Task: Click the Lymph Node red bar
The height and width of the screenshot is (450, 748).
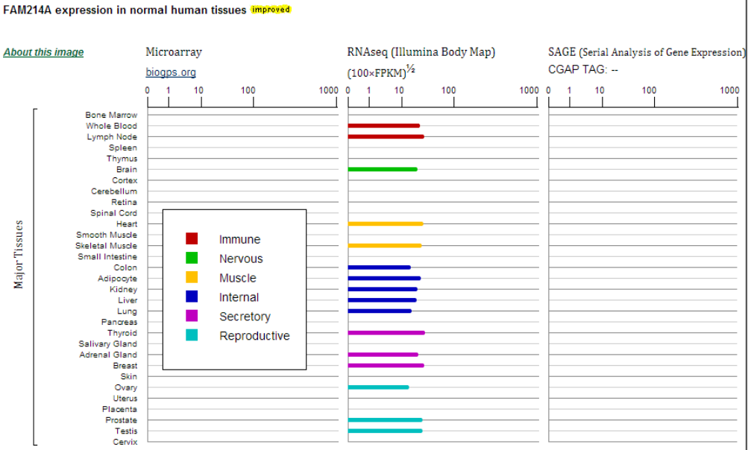Action: coord(386,136)
